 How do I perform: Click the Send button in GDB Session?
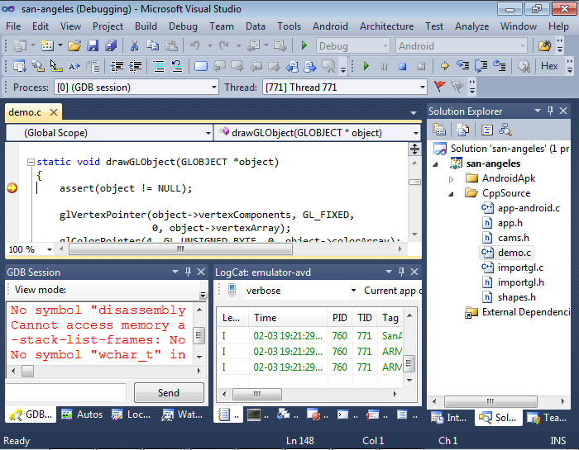coord(169,392)
